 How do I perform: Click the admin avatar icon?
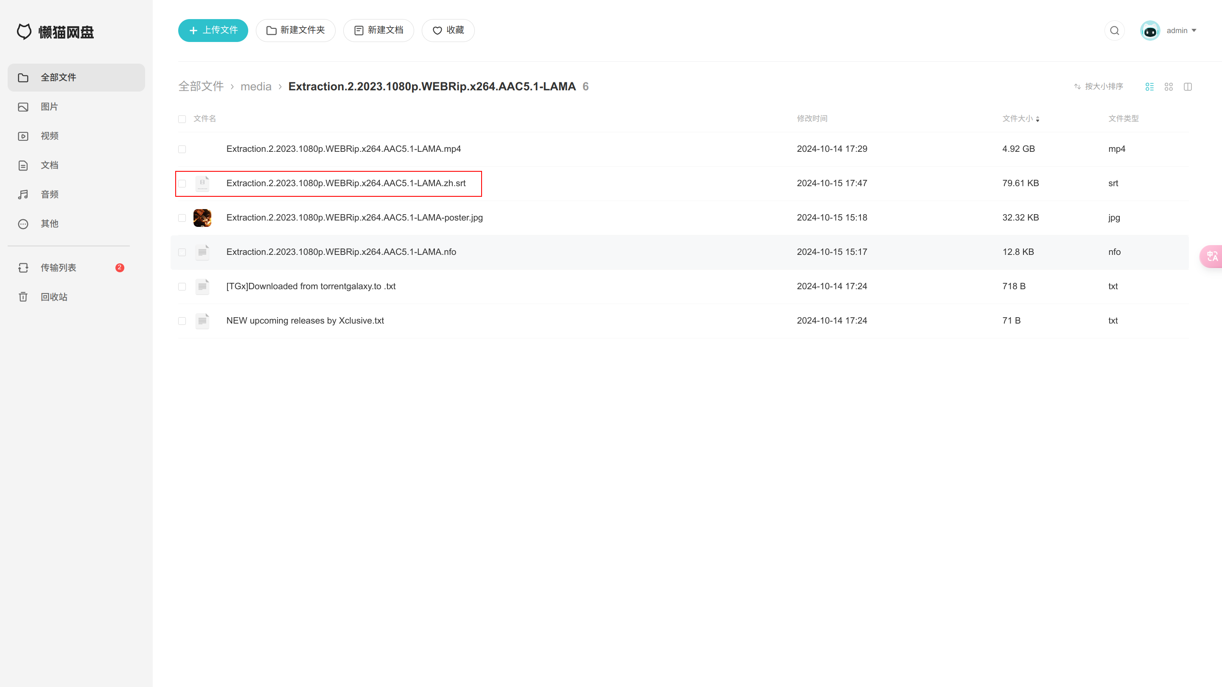pos(1150,31)
